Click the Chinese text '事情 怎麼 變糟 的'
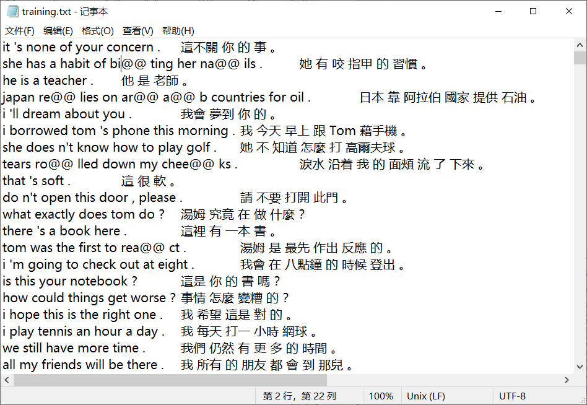 (230, 298)
